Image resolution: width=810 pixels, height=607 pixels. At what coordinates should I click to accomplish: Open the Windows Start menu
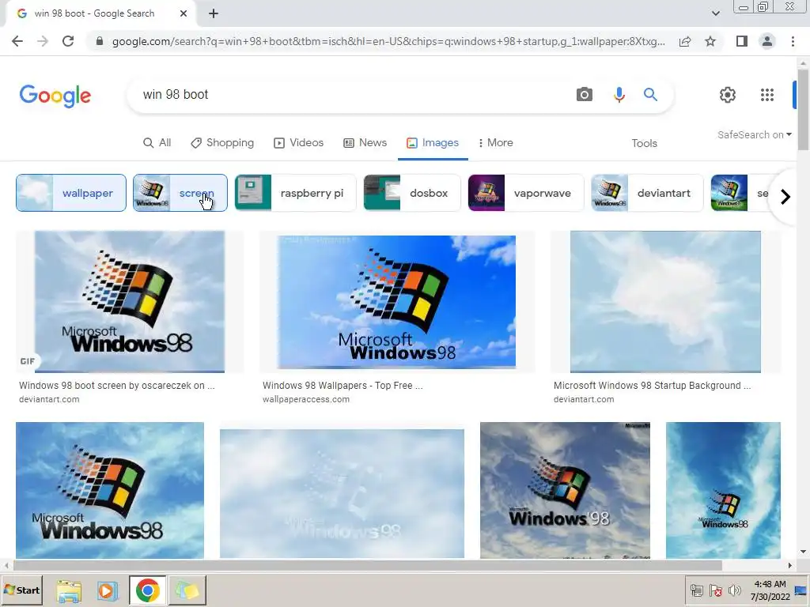(x=21, y=590)
